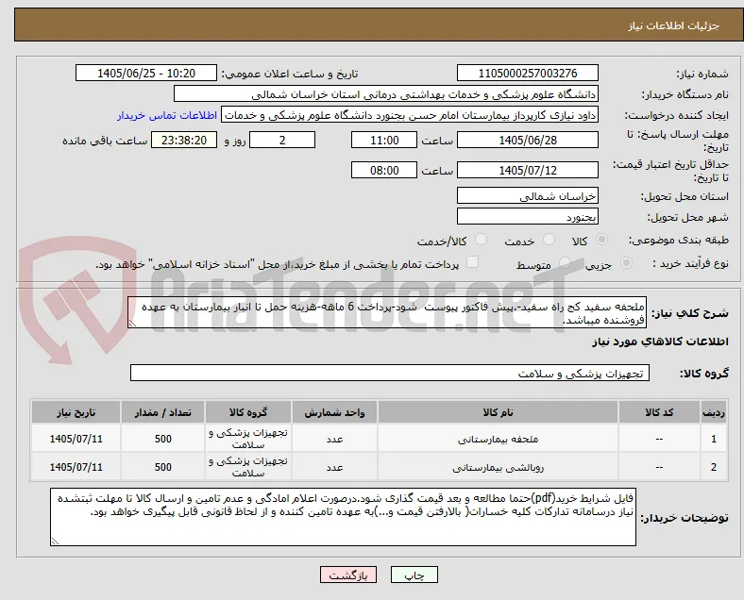Select the جزیی purchase type radio
The height and width of the screenshot is (600, 744).
[626, 263]
